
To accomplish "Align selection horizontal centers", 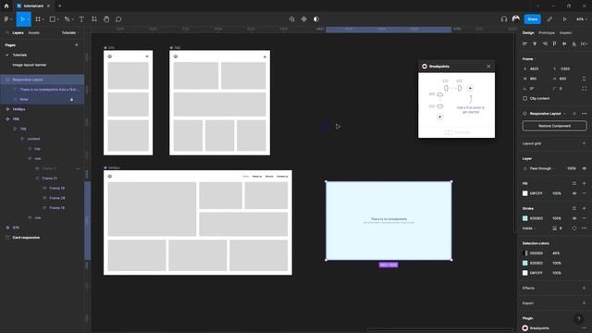I will (535, 43).
